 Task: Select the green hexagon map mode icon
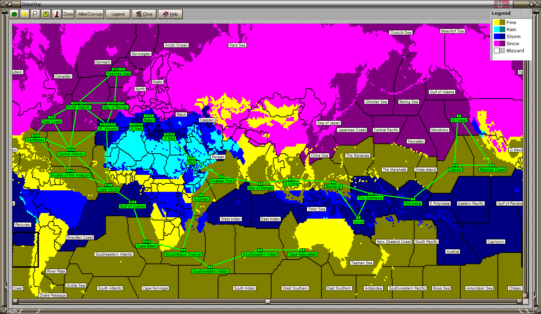click(x=14, y=14)
